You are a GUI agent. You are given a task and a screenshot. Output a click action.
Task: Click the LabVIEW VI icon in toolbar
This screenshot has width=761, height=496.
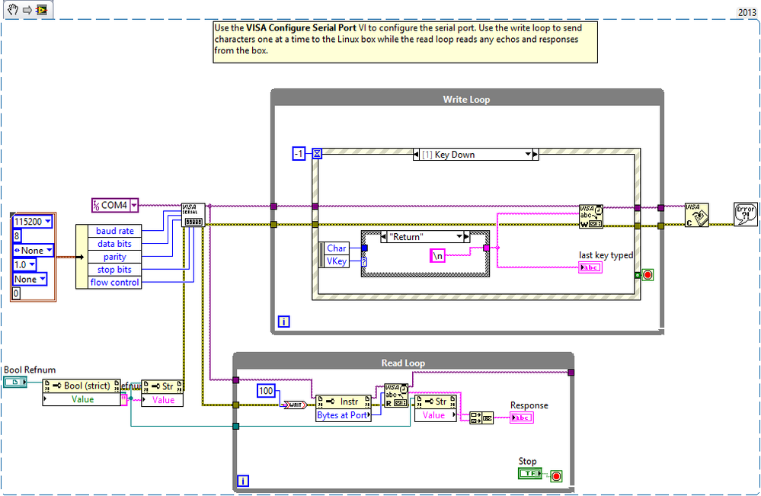(x=42, y=10)
